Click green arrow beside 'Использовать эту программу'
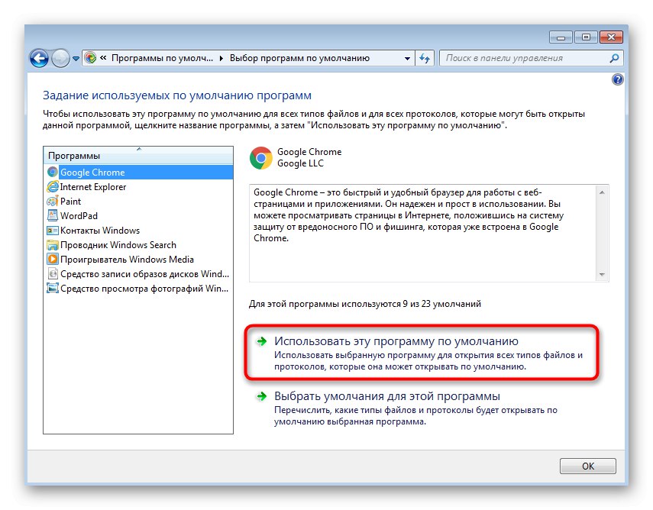This screenshot has width=653, height=510. [x=261, y=341]
